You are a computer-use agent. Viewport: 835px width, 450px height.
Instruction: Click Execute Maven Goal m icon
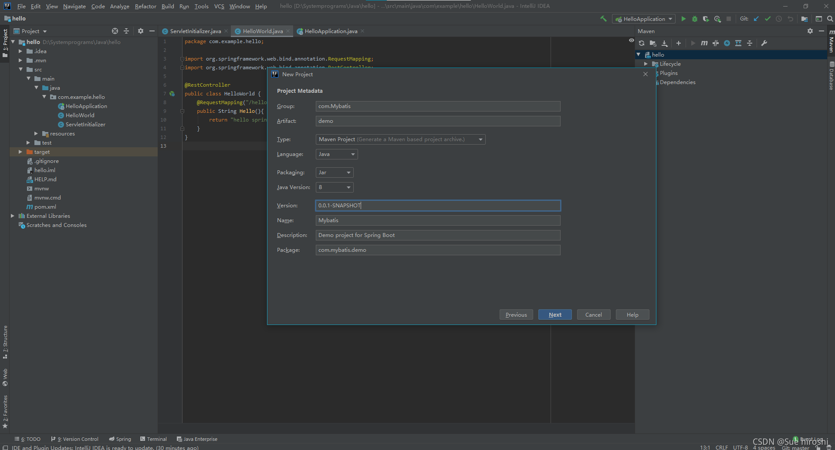tap(704, 43)
